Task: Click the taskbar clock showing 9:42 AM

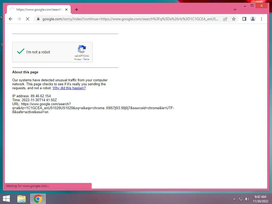Action: click(x=260, y=199)
